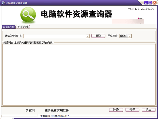Switch to the 查询选项 tab
Screen dimensions: 158x119
(9, 27)
